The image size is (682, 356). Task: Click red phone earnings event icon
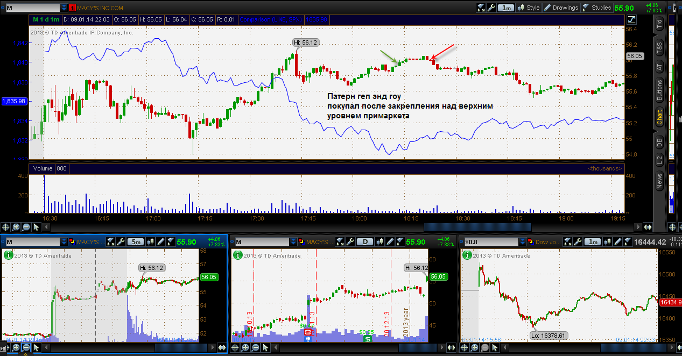[309, 332]
